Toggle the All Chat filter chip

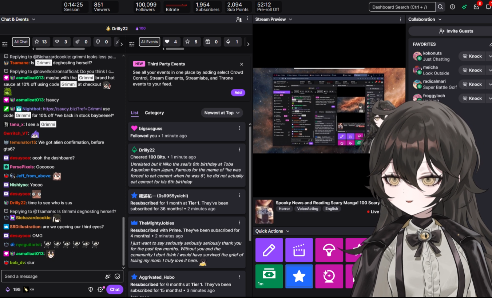[x=21, y=42]
